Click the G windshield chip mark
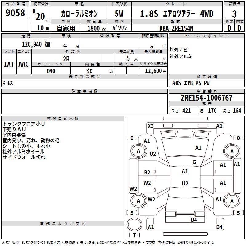Viewport: 246px width, 246px height. (x=194, y=162)
